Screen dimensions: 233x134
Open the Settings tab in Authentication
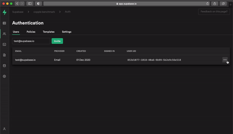[67, 32]
